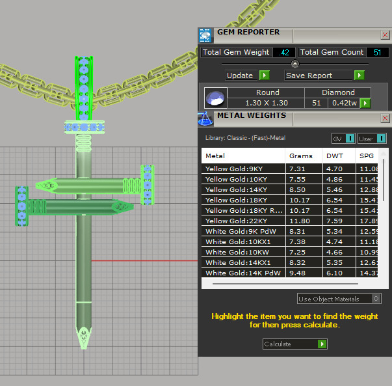392x386 pixels.
Task: Click the green arrow next to Save Report
Action: [x=359, y=75]
